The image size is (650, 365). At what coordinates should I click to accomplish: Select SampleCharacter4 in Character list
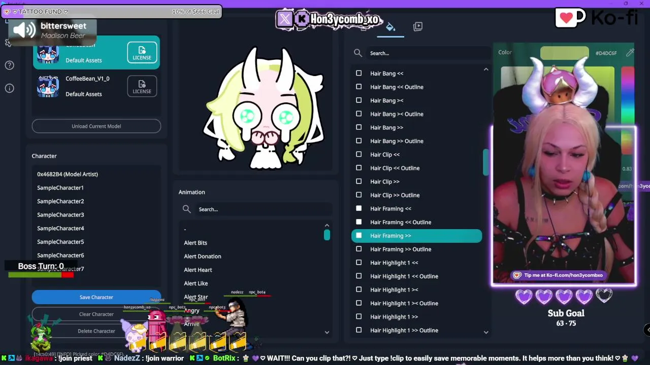(60, 229)
